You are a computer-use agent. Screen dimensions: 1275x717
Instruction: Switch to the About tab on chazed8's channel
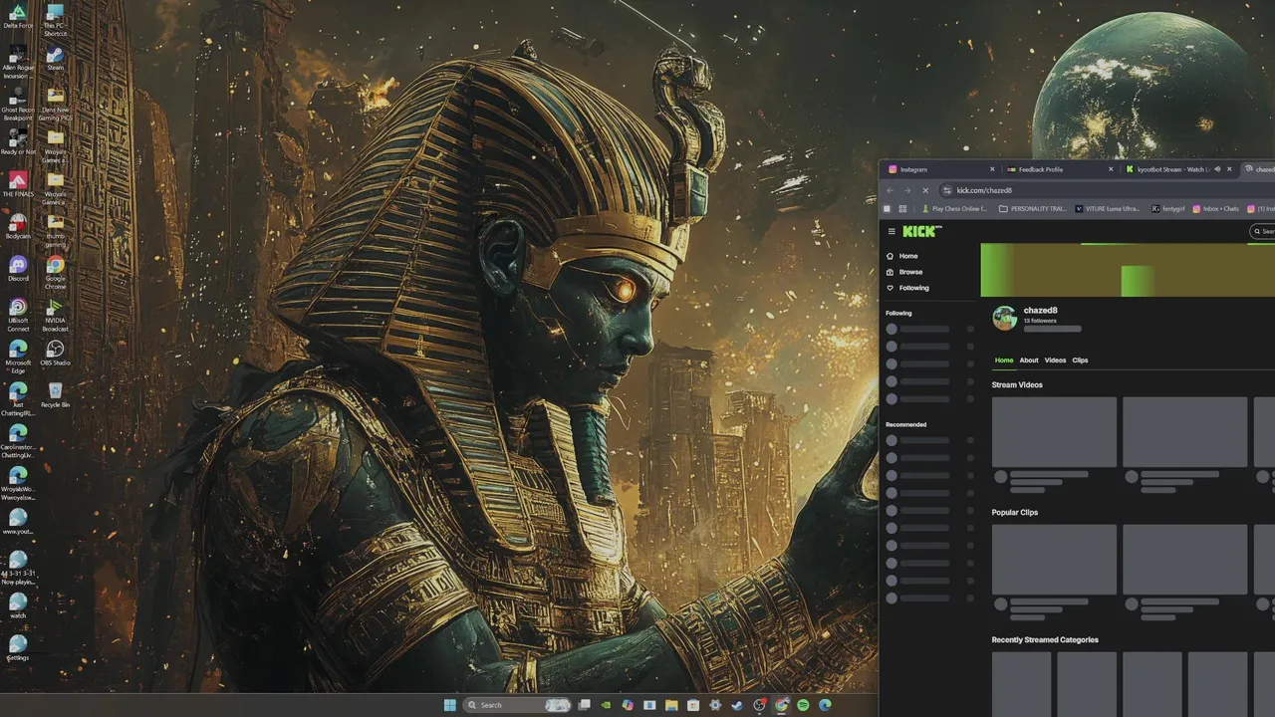[x=1029, y=360]
